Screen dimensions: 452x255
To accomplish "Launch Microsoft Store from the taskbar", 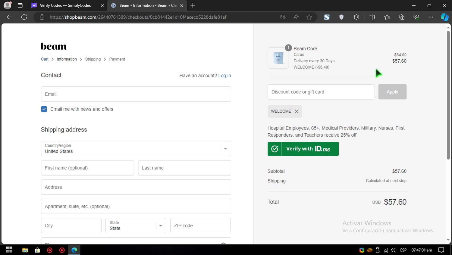I will pos(37,250).
